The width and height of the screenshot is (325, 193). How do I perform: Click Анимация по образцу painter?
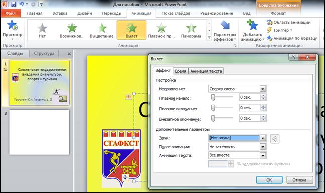pos(292,38)
